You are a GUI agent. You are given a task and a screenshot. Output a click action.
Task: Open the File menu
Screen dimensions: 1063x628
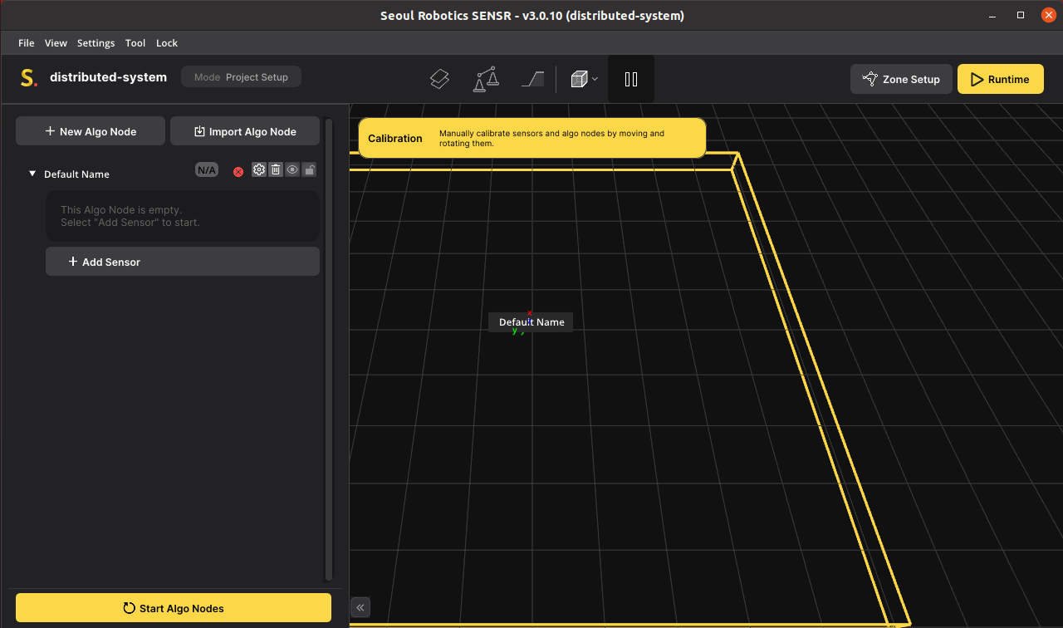click(27, 43)
